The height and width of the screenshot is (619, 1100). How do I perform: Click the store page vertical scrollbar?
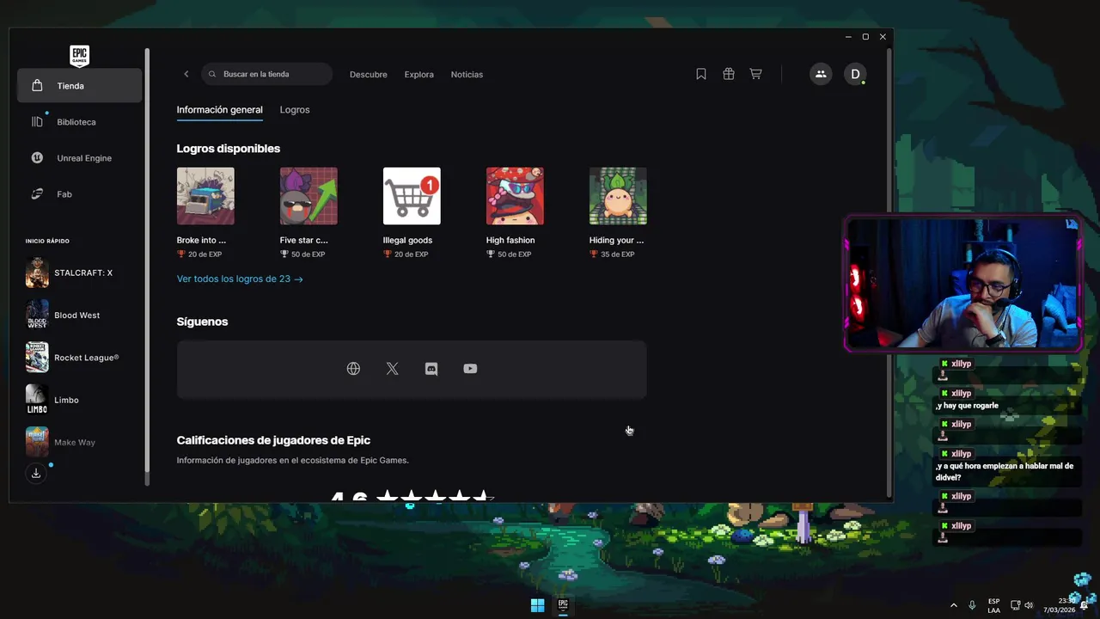coord(889,272)
